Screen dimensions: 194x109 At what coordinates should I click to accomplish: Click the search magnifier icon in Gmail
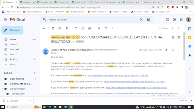click(x=44, y=20)
